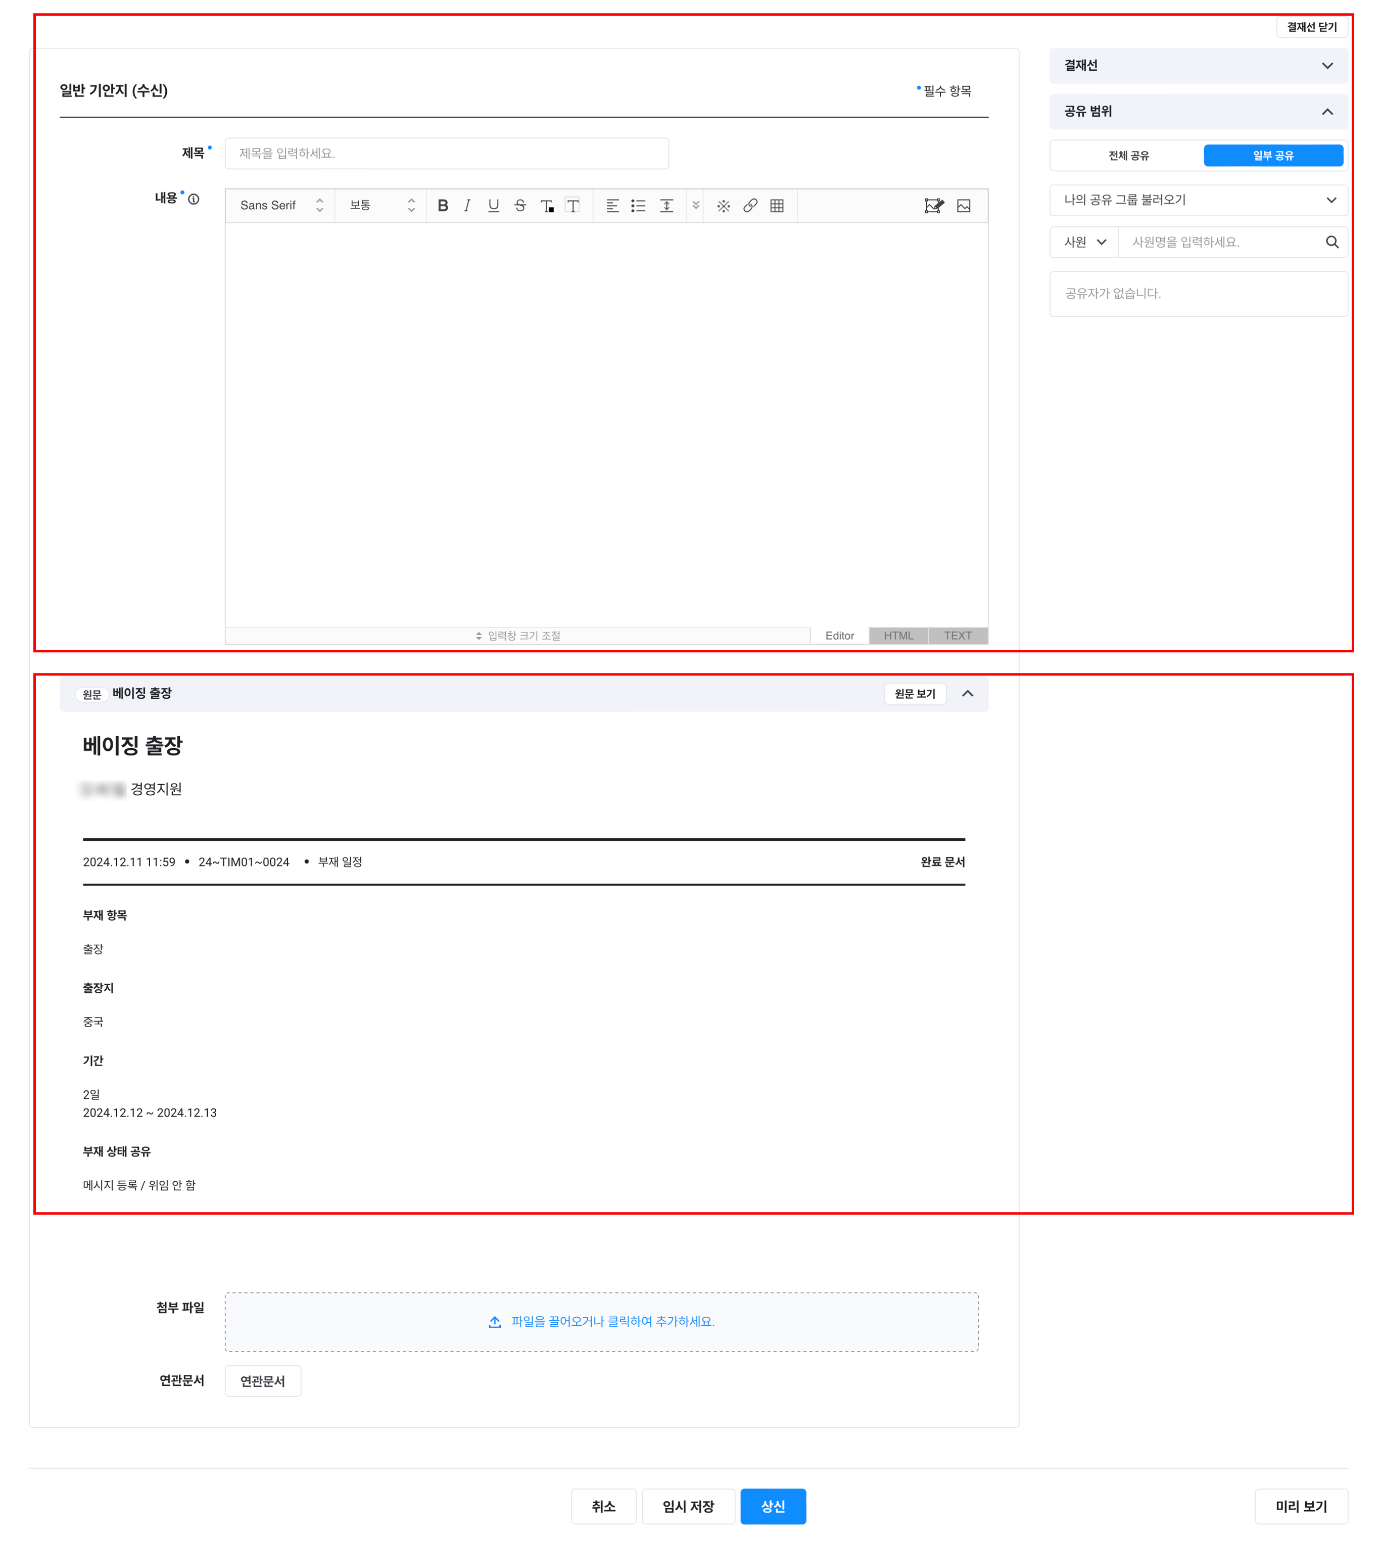Insert a table into editor

(777, 206)
